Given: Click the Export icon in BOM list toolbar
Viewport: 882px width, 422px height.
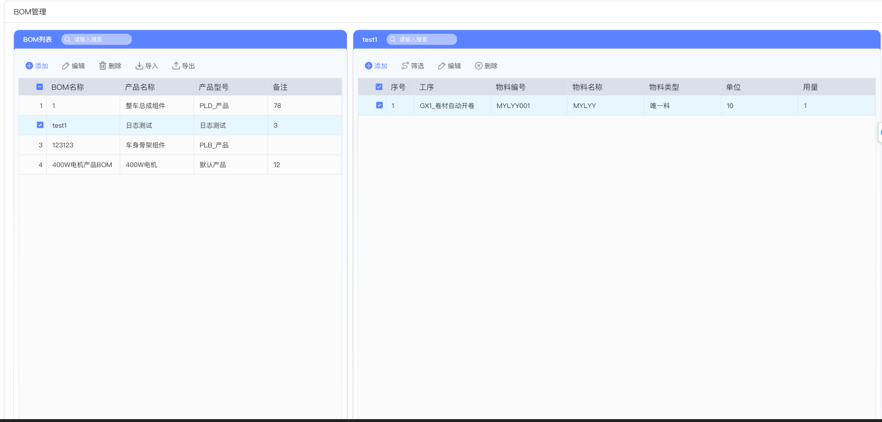Looking at the screenshot, I should pyautogui.click(x=176, y=66).
